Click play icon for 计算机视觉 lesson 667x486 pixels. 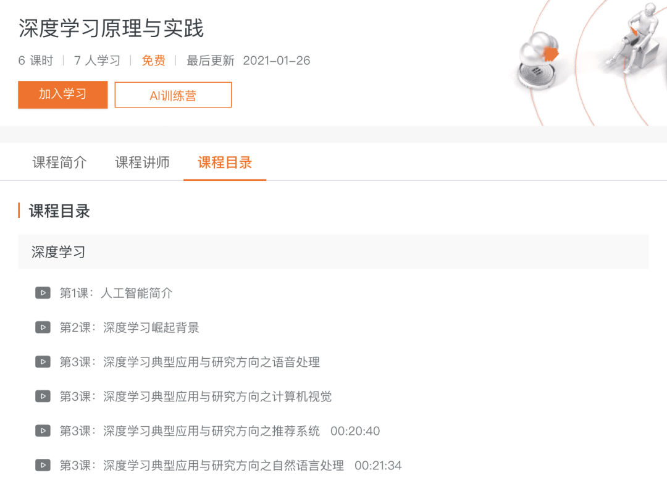point(43,396)
